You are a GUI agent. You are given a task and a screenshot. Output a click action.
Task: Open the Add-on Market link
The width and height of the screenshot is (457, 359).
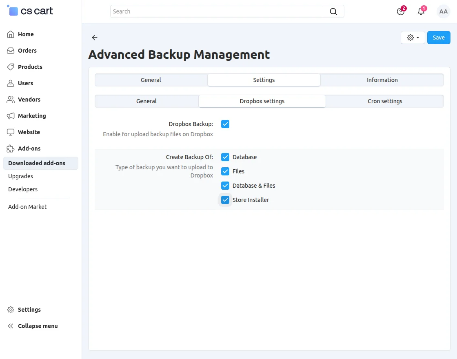point(27,207)
